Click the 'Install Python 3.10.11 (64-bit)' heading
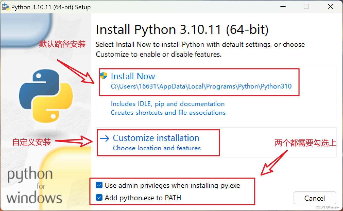Viewport: 343px width, 211px height. coord(182,30)
